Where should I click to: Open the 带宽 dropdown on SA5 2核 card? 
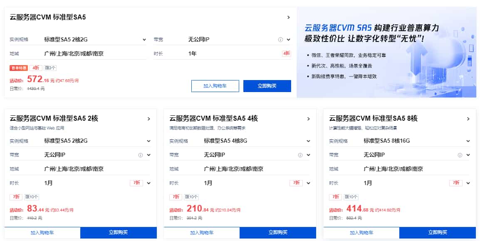(149, 154)
